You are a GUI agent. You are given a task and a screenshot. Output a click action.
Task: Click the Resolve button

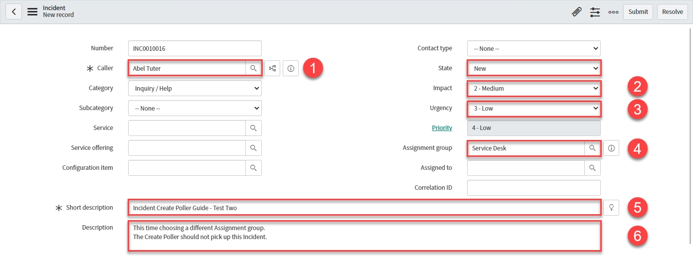click(x=673, y=12)
